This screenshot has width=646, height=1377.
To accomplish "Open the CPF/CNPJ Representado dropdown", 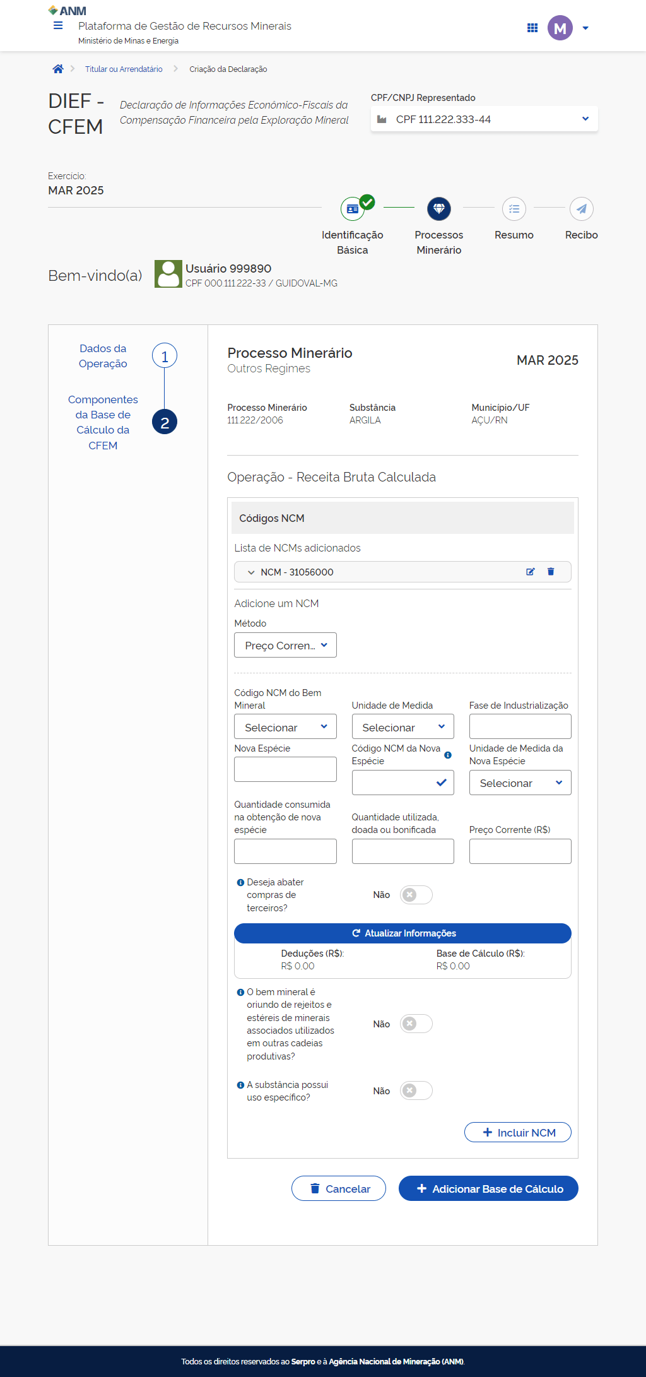I will tap(484, 119).
